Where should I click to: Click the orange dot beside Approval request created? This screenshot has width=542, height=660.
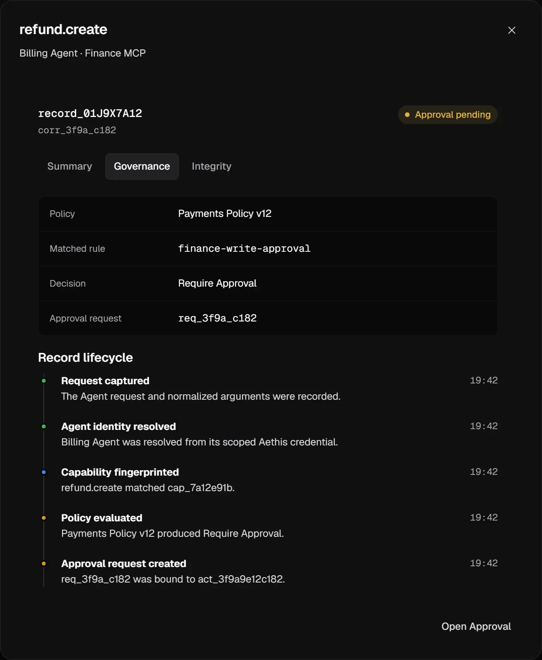pos(44,564)
